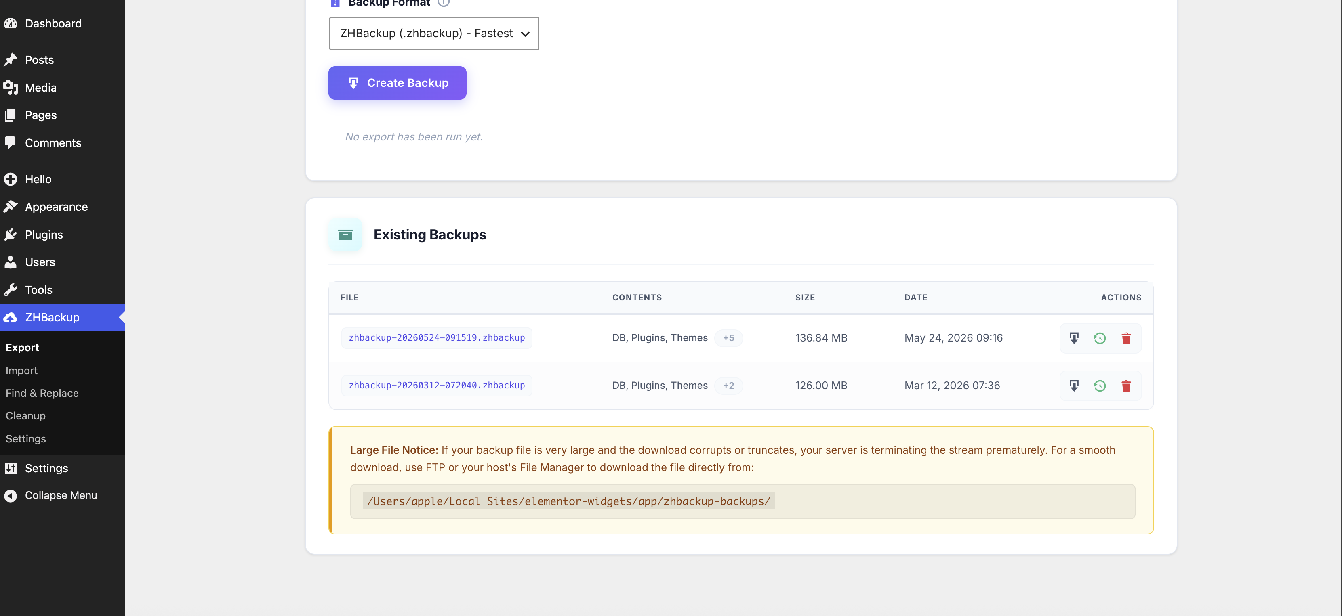Click the Tools wrench icon
The image size is (1342, 616).
pyautogui.click(x=11, y=289)
